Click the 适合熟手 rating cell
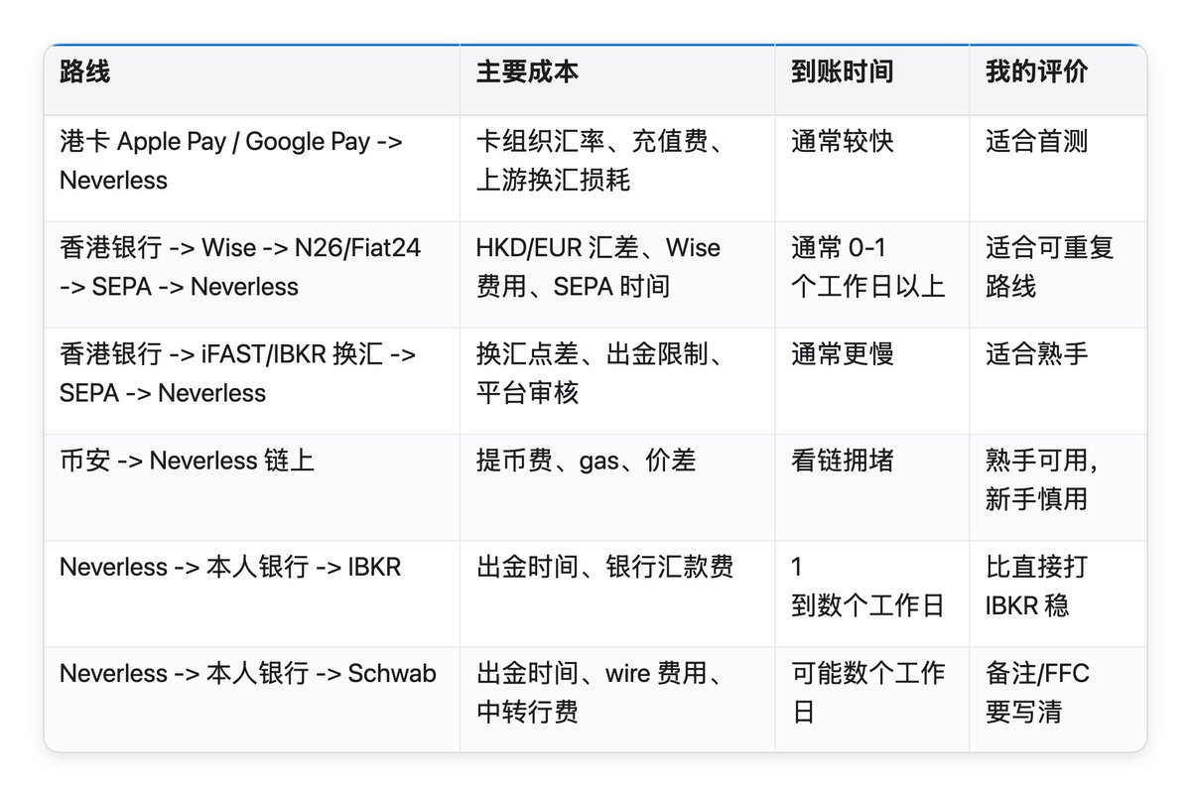 [1058, 380]
